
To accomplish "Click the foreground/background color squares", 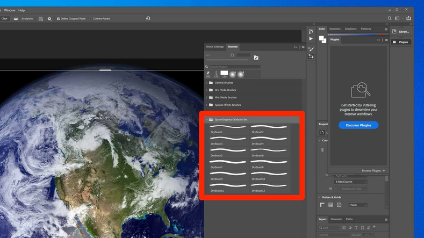I will click(322, 39).
